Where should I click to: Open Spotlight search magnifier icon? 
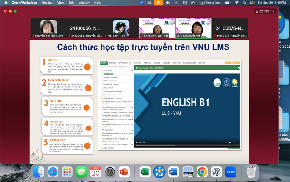(x=244, y=3)
